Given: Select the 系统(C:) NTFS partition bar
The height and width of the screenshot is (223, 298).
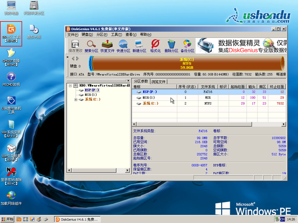Looking at the screenshot, I should (x=186, y=63).
